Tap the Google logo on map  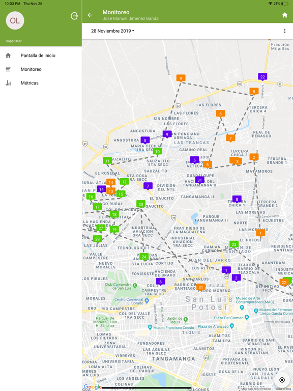pyautogui.click(x=93, y=387)
